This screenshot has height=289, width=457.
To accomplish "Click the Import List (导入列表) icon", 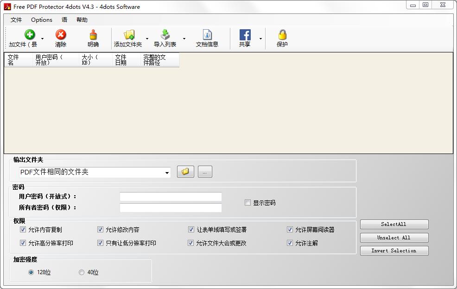I will click(x=165, y=35).
